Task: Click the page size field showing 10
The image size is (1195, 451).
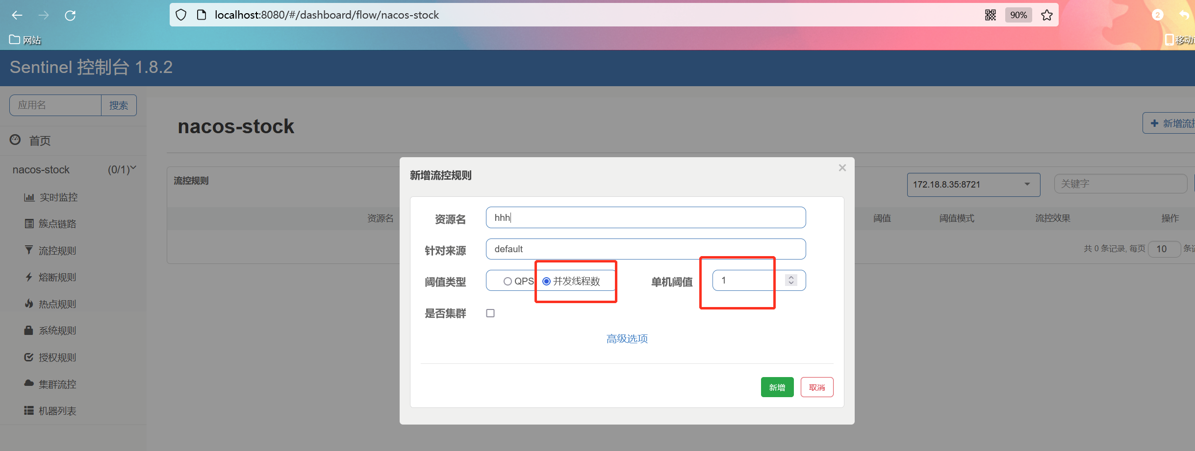Action: click(1164, 249)
